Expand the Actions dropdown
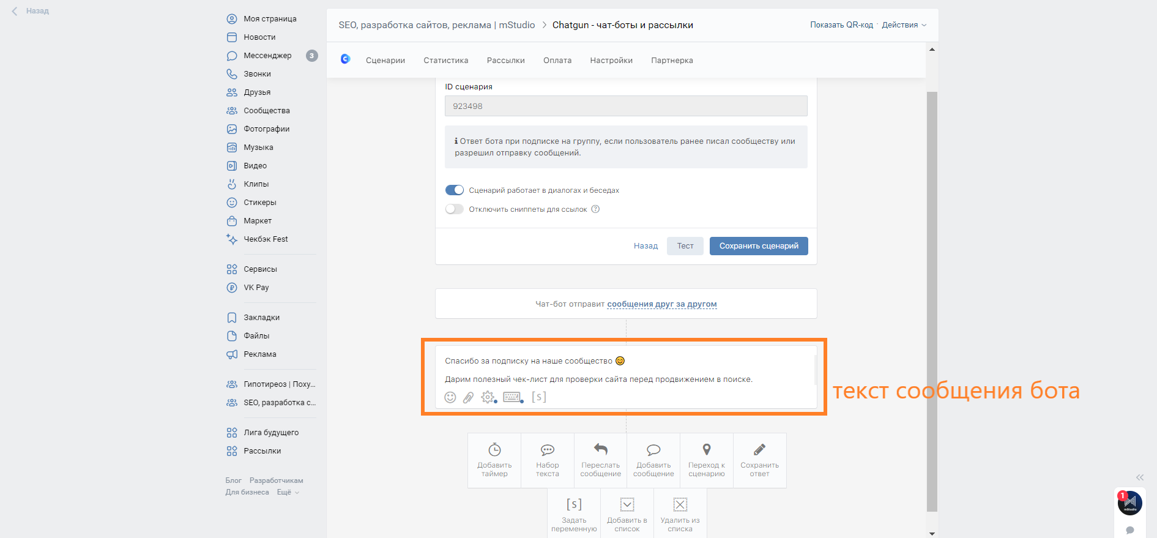Screen dimensions: 1157x538 coord(904,25)
